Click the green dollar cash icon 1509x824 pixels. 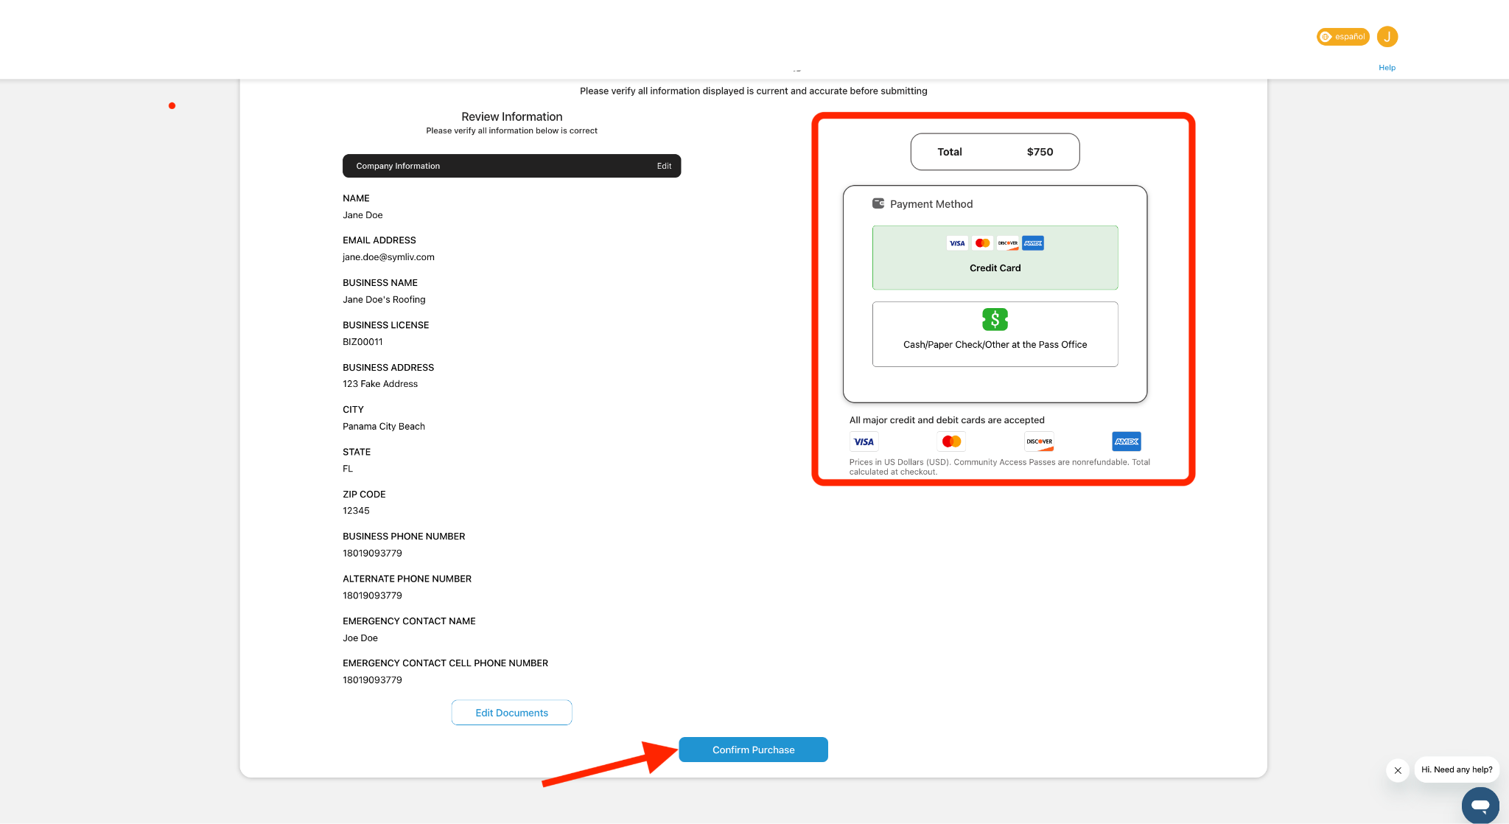click(995, 319)
